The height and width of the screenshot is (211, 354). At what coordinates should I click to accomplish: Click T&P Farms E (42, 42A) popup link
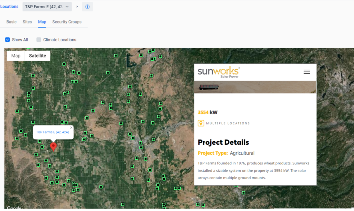(x=53, y=132)
